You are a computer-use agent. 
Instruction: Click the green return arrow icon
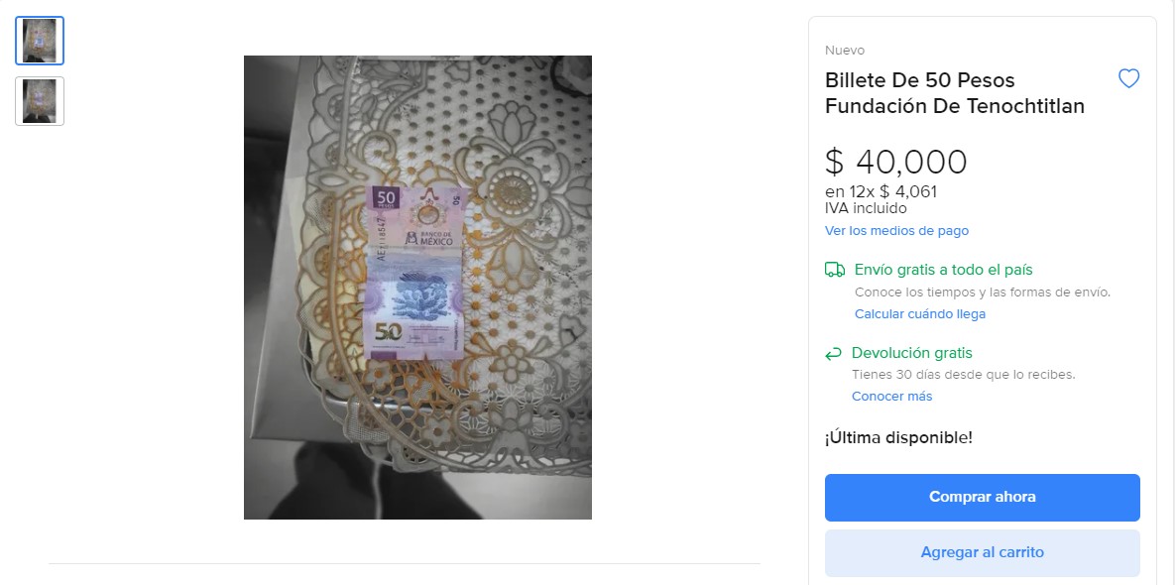(x=833, y=354)
